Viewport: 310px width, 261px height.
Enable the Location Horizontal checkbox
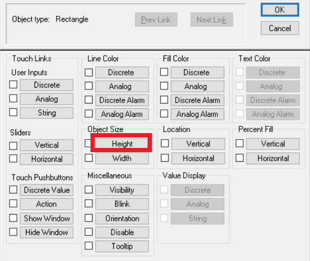[x=165, y=158]
